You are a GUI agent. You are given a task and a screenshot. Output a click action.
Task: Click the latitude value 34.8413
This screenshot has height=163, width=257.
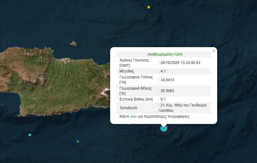(167, 80)
